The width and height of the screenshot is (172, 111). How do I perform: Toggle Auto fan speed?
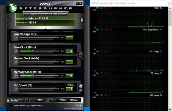pyautogui.click(x=70, y=85)
